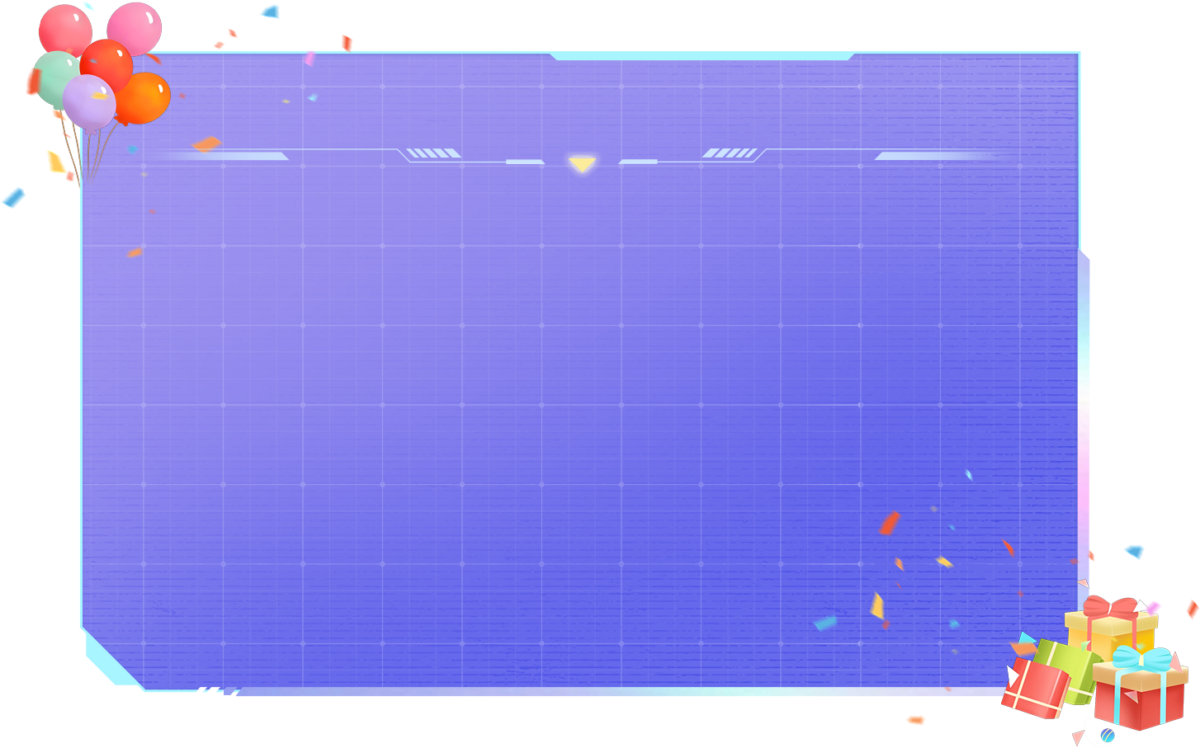Click the cyan notch strip on top border
This screenshot has width=1200, height=748.
point(702,56)
